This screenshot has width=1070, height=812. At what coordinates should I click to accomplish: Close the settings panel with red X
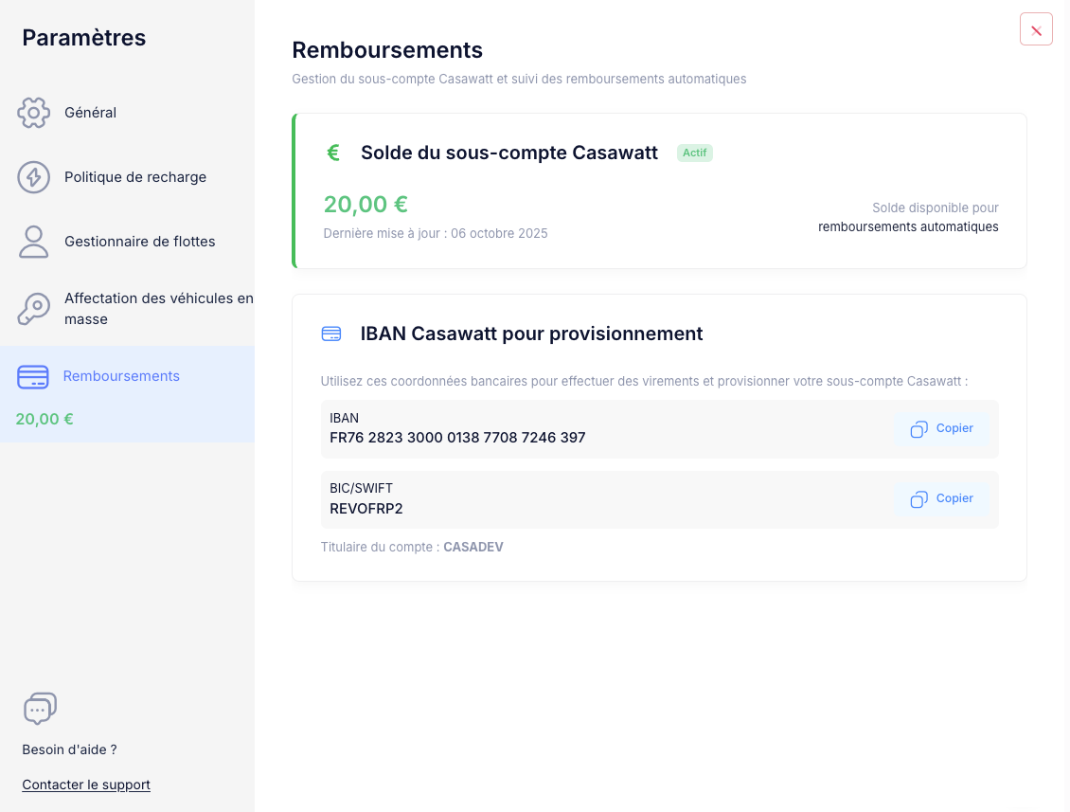pos(1036,29)
